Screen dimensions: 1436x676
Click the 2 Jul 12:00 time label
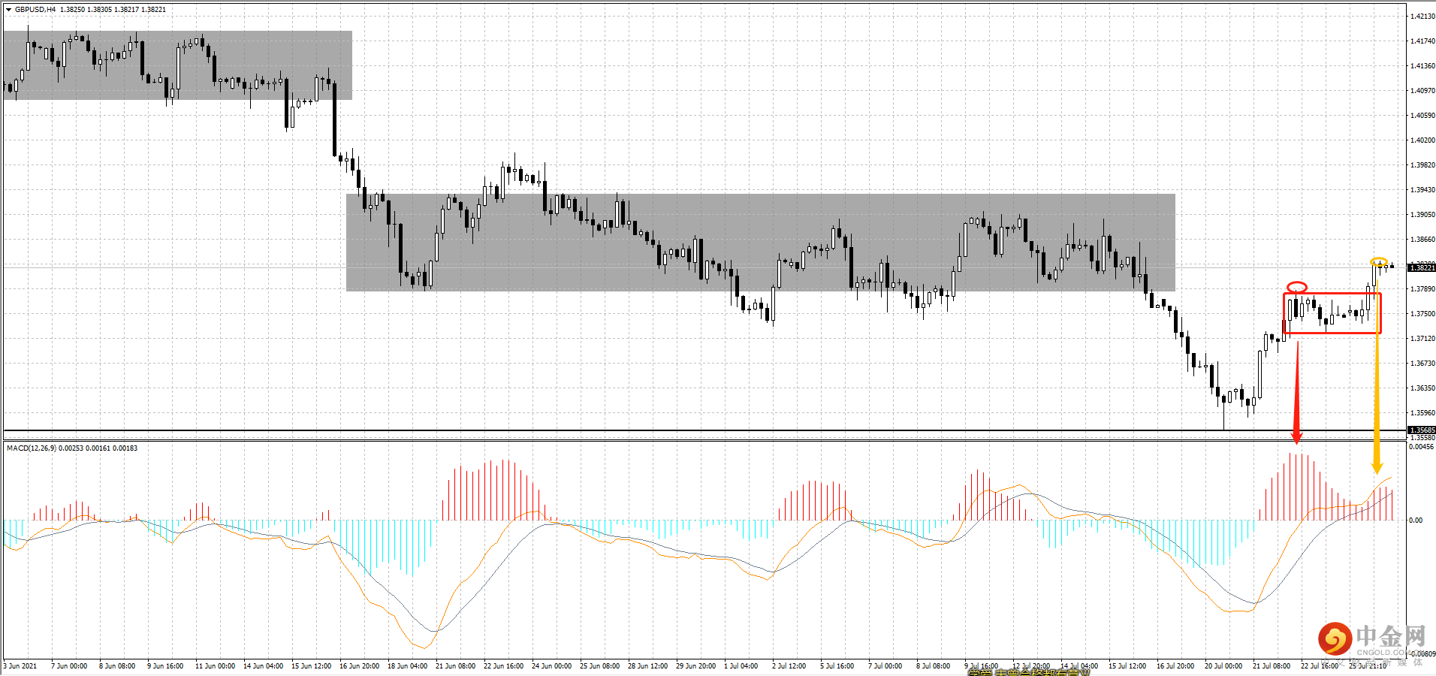tap(789, 666)
